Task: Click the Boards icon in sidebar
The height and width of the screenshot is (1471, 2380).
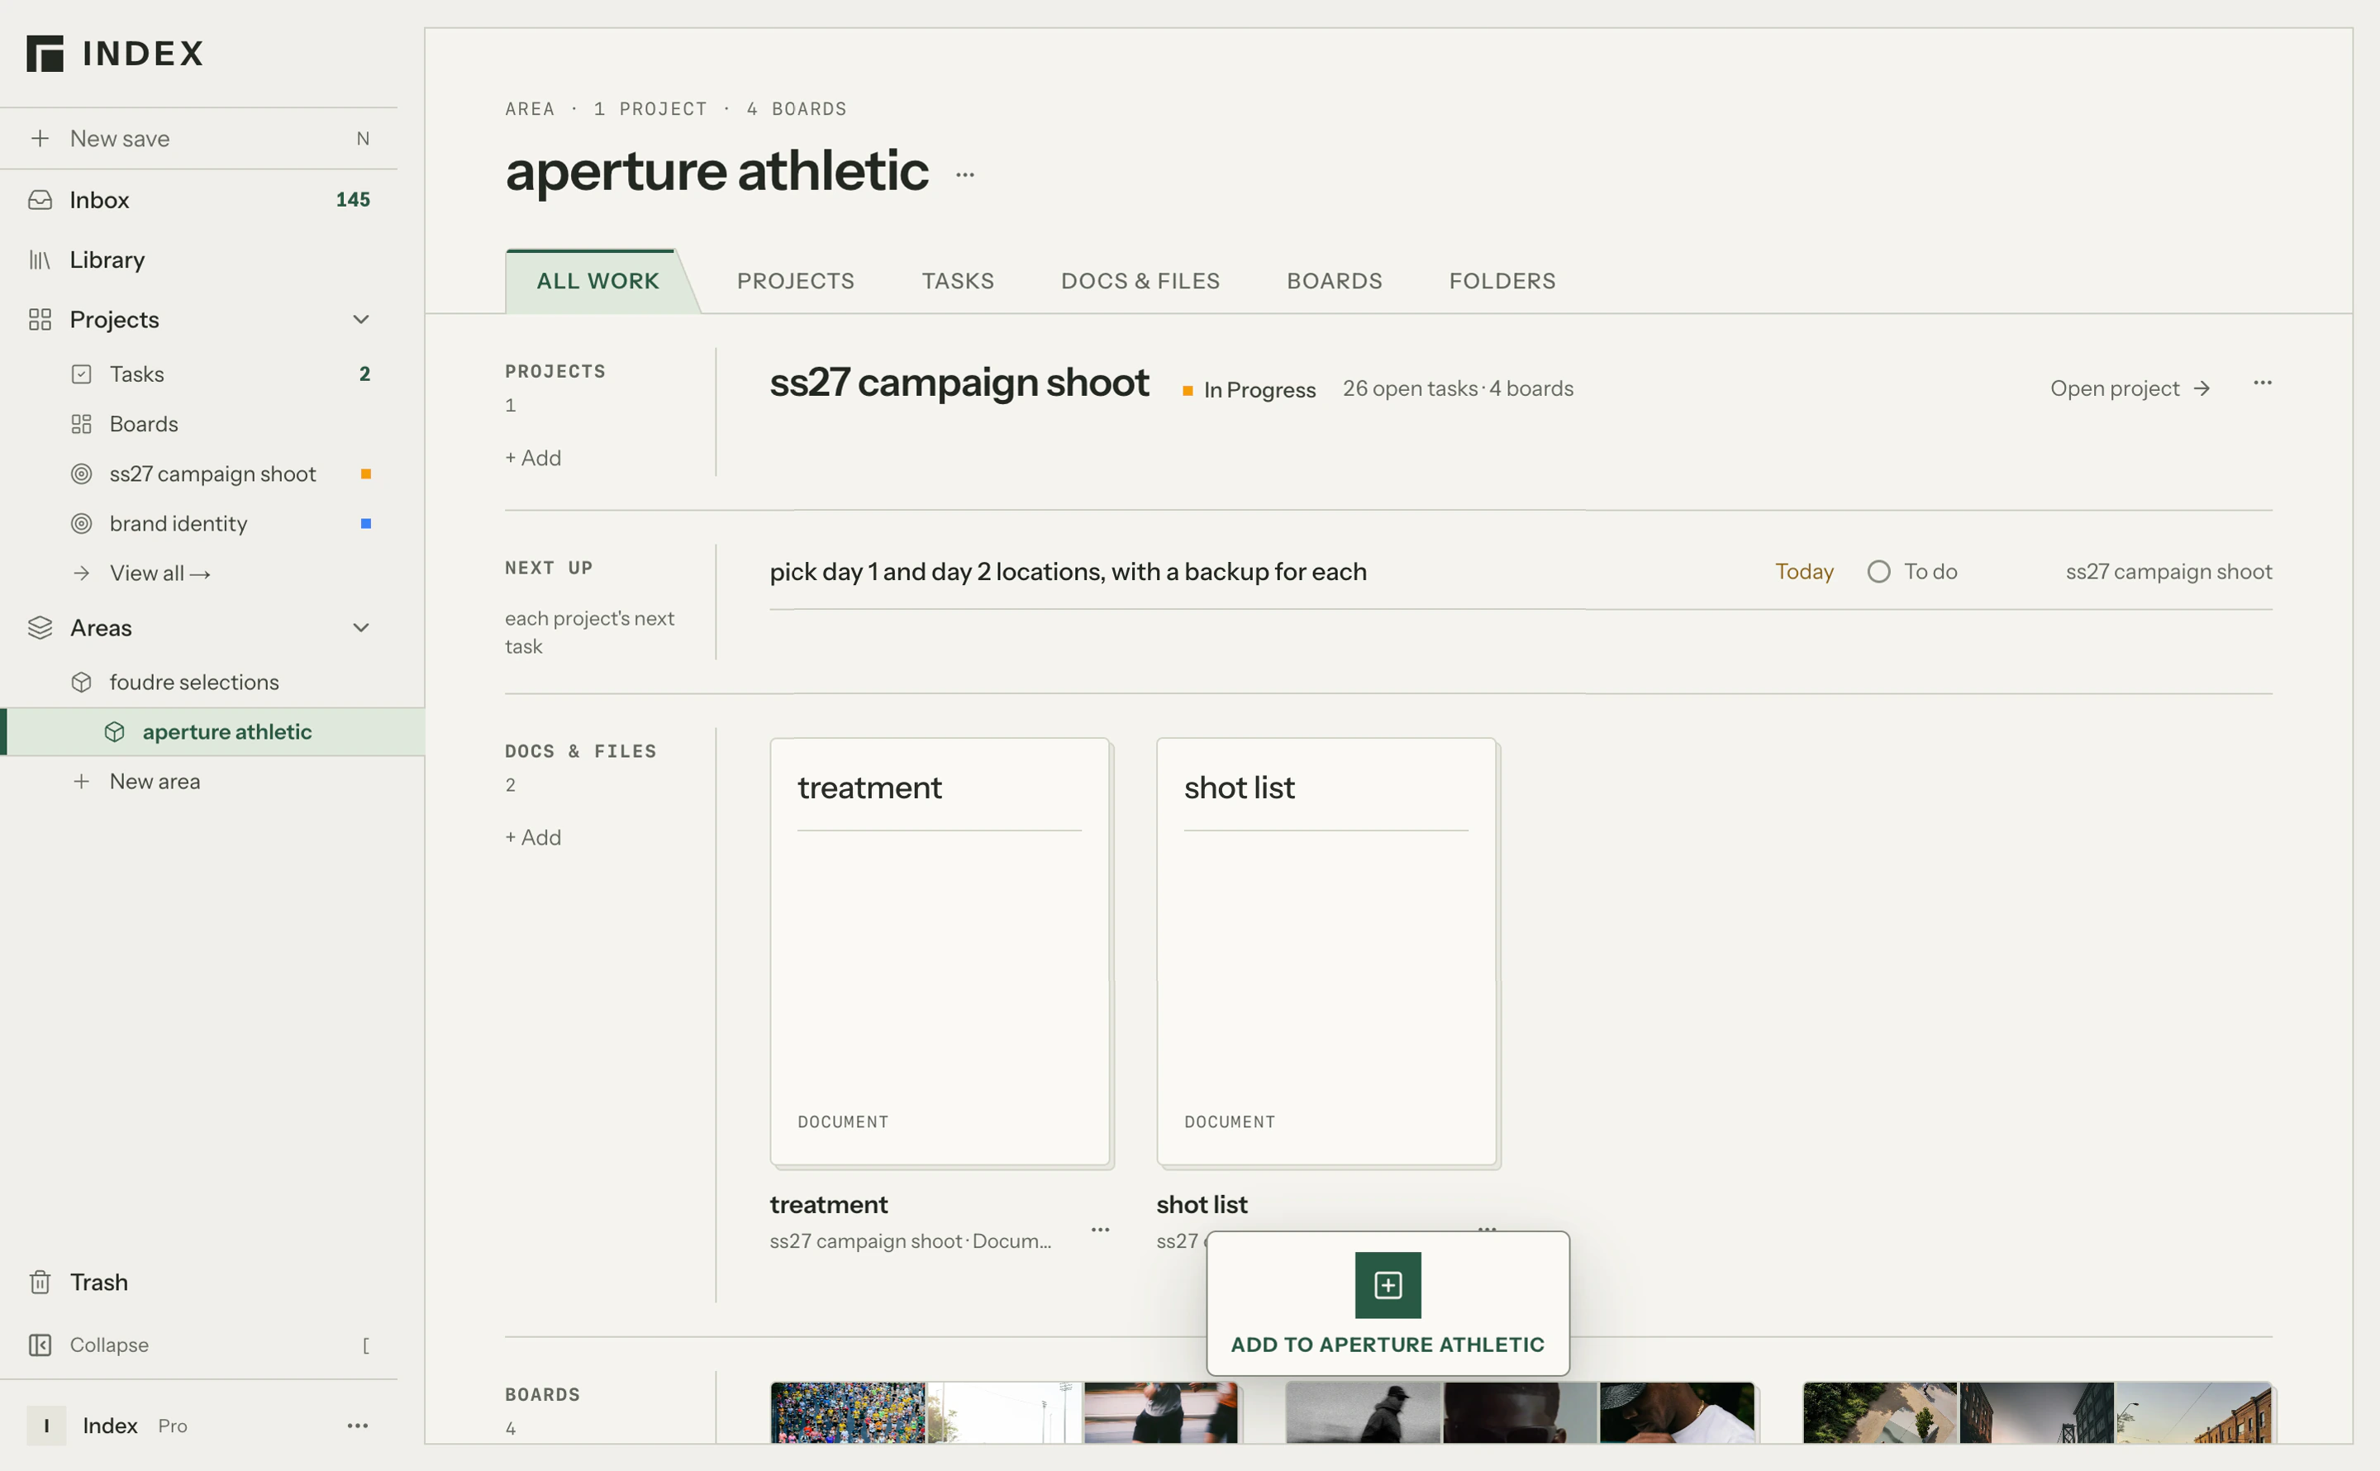Action: click(82, 424)
